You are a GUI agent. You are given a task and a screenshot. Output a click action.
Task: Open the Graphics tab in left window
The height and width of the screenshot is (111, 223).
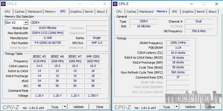click(76, 12)
